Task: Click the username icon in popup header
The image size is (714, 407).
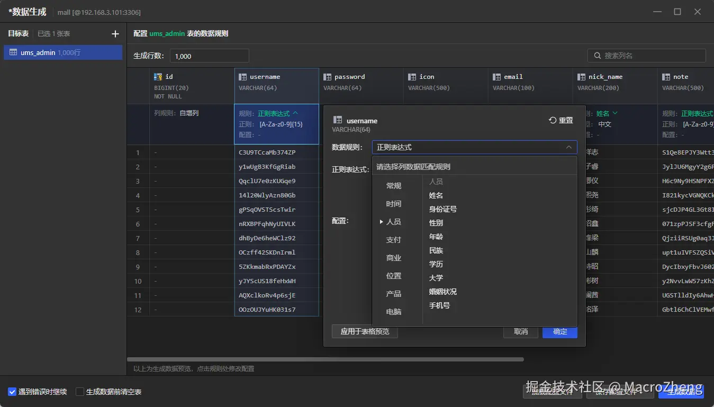Action: pos(337,121)
